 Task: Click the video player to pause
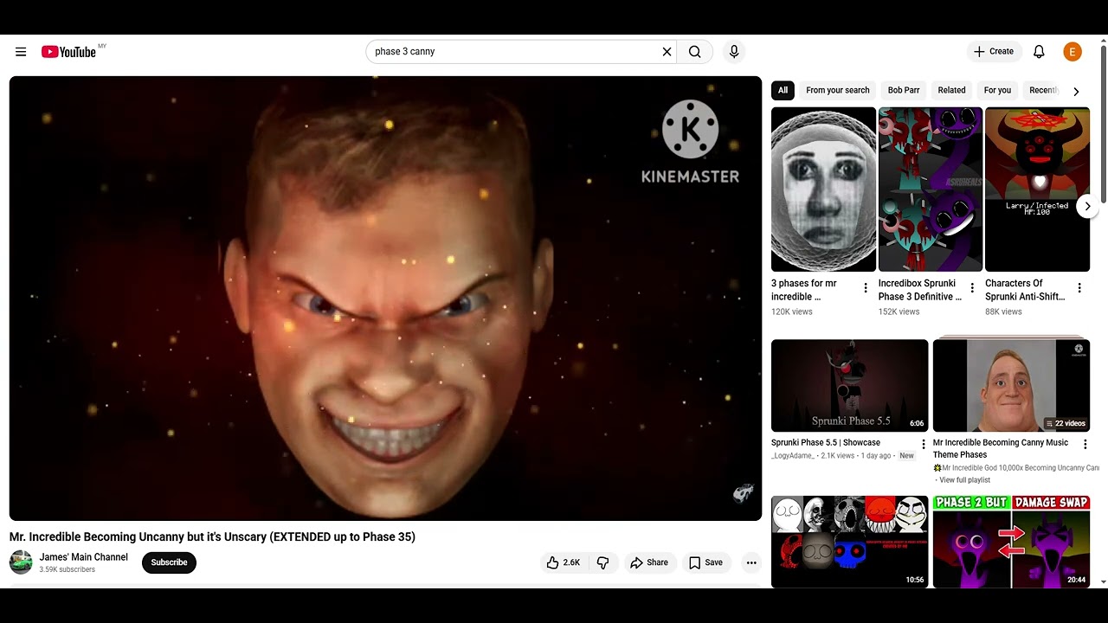point(385,299)
